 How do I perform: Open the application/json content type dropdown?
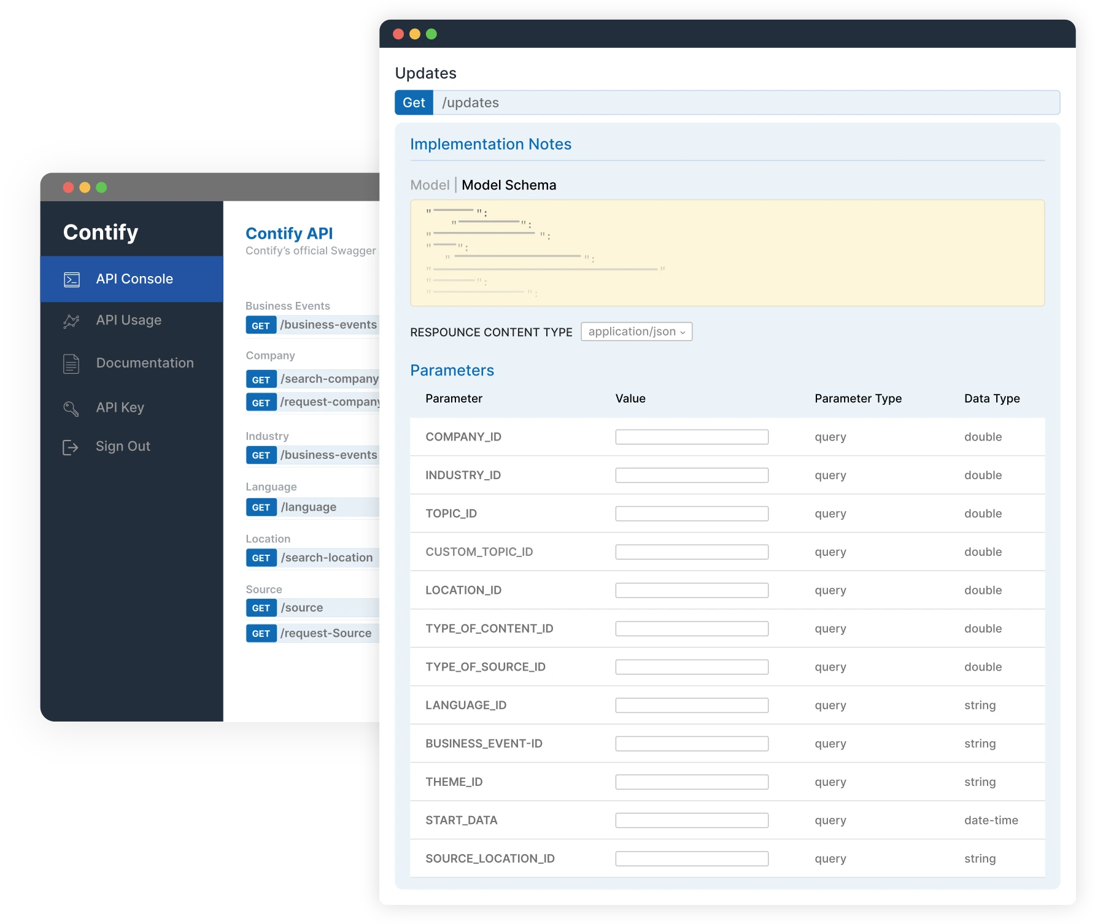point(636,332)
